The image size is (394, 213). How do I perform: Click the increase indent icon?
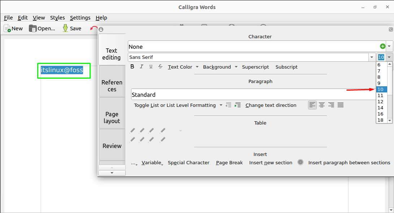pyautogui.click(x=237, y=105)
